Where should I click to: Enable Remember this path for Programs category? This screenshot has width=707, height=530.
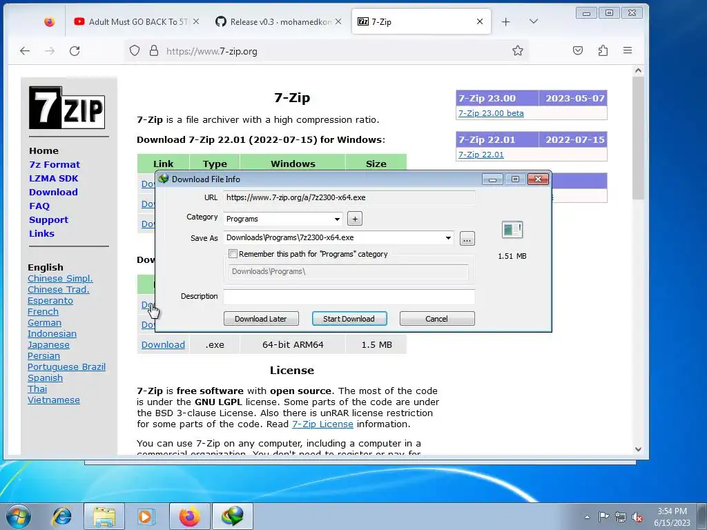233,254
